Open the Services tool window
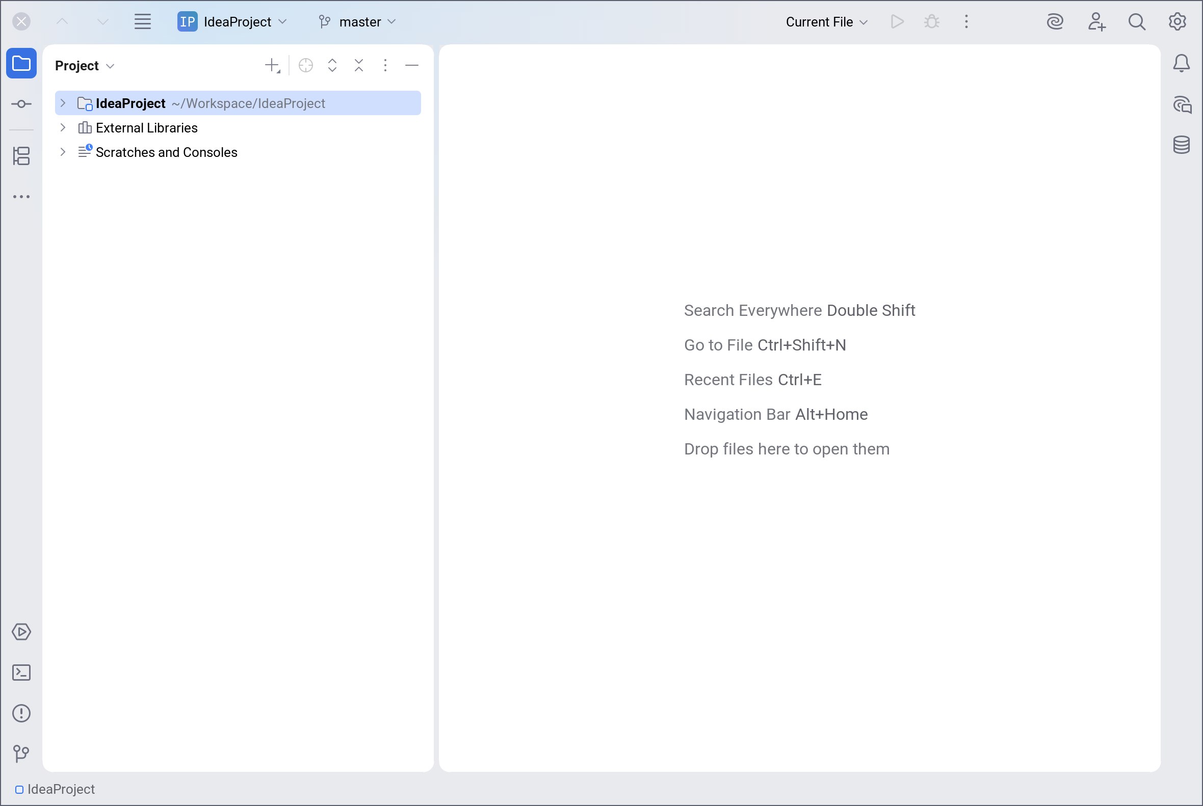 point(21,632)
